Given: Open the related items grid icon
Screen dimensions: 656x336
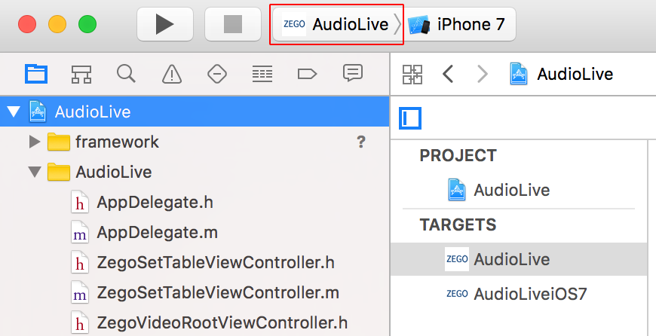Looking at the screenshot, I should click(x=412, y=75).
